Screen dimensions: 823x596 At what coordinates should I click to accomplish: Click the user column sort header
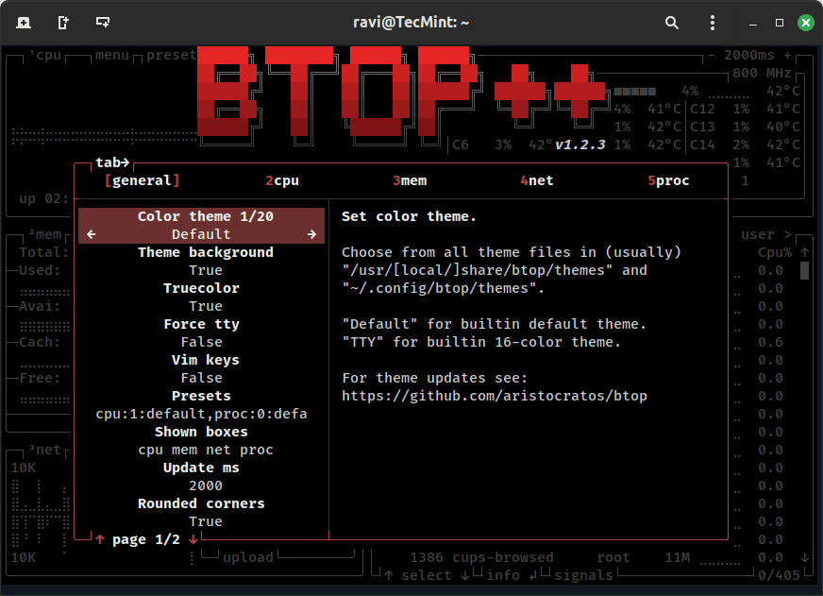pyautogui.click(x=758, y=235)
